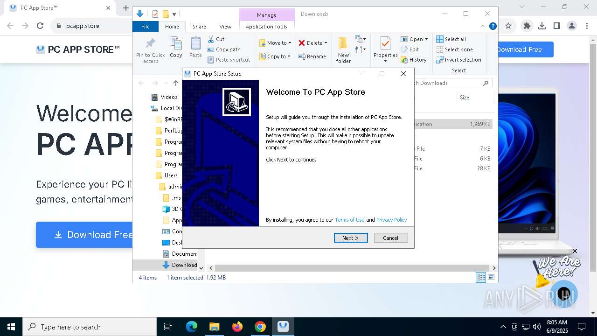
Task: Open Microsoft Edge from the taskbar
Action: pyautogui.click(x=192, y=327)
